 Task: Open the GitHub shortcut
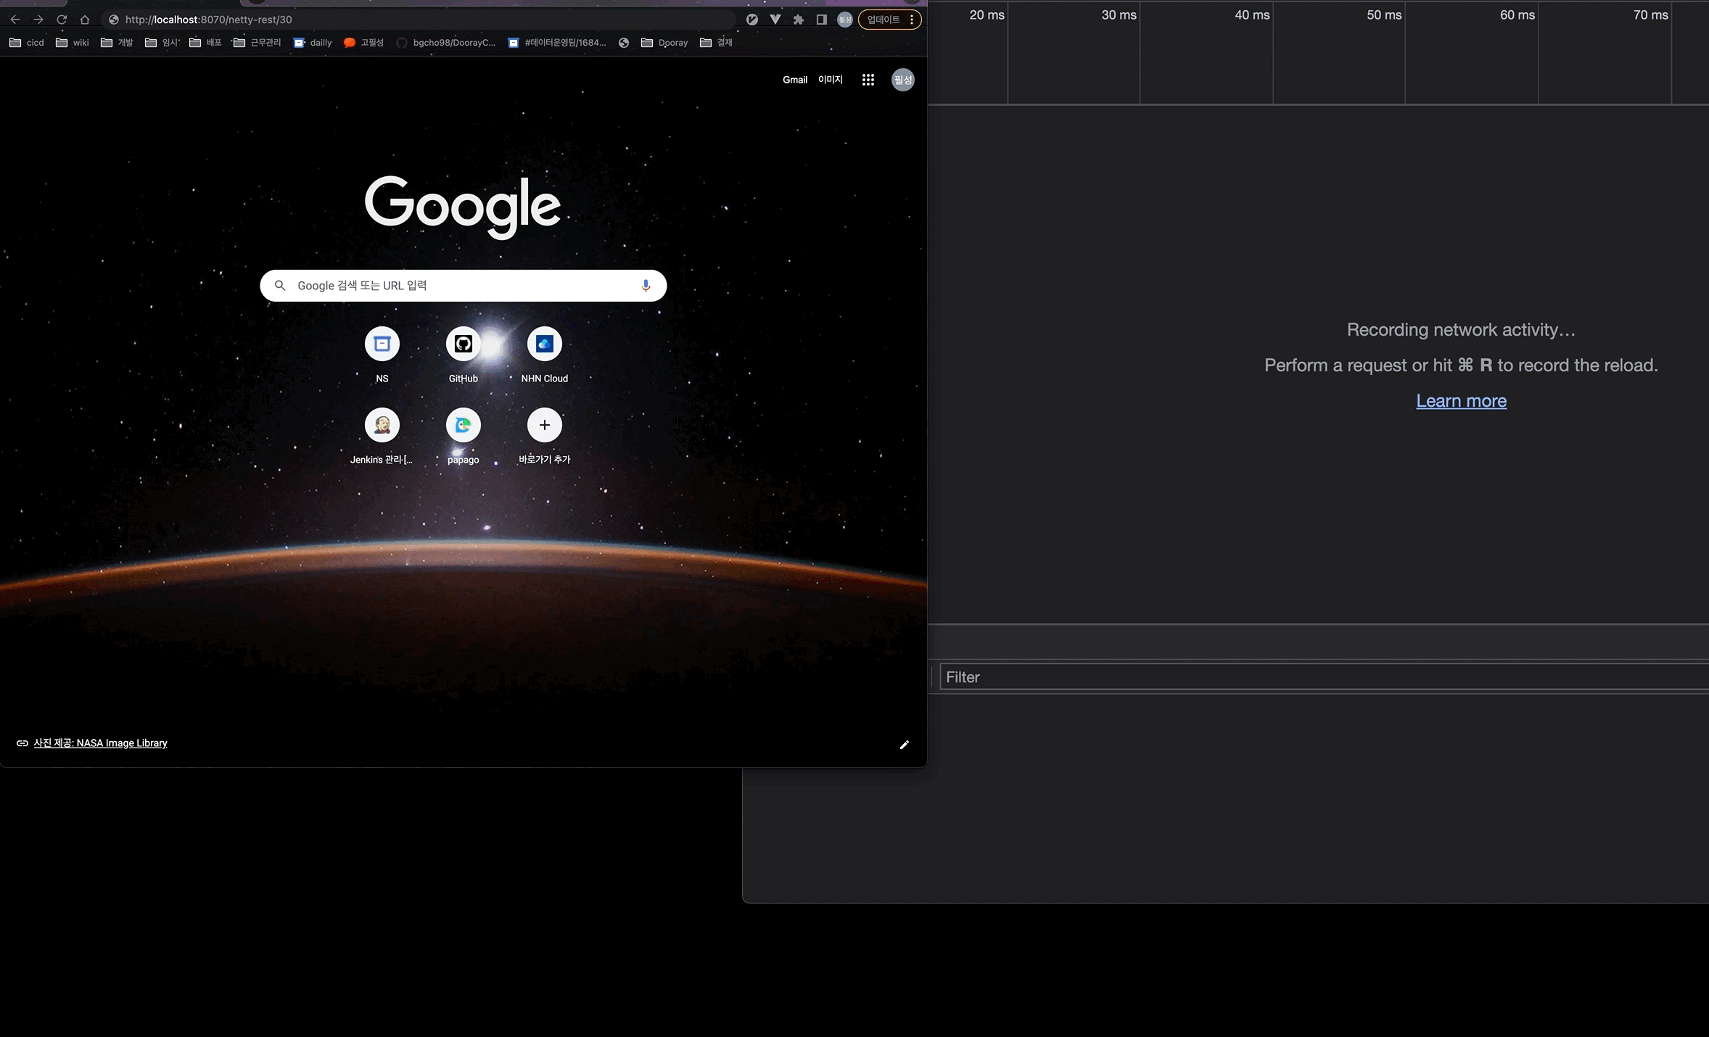click(463, 344)
